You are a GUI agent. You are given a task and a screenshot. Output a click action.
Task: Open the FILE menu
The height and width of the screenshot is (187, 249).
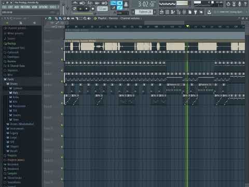click(x=4, y=7)
